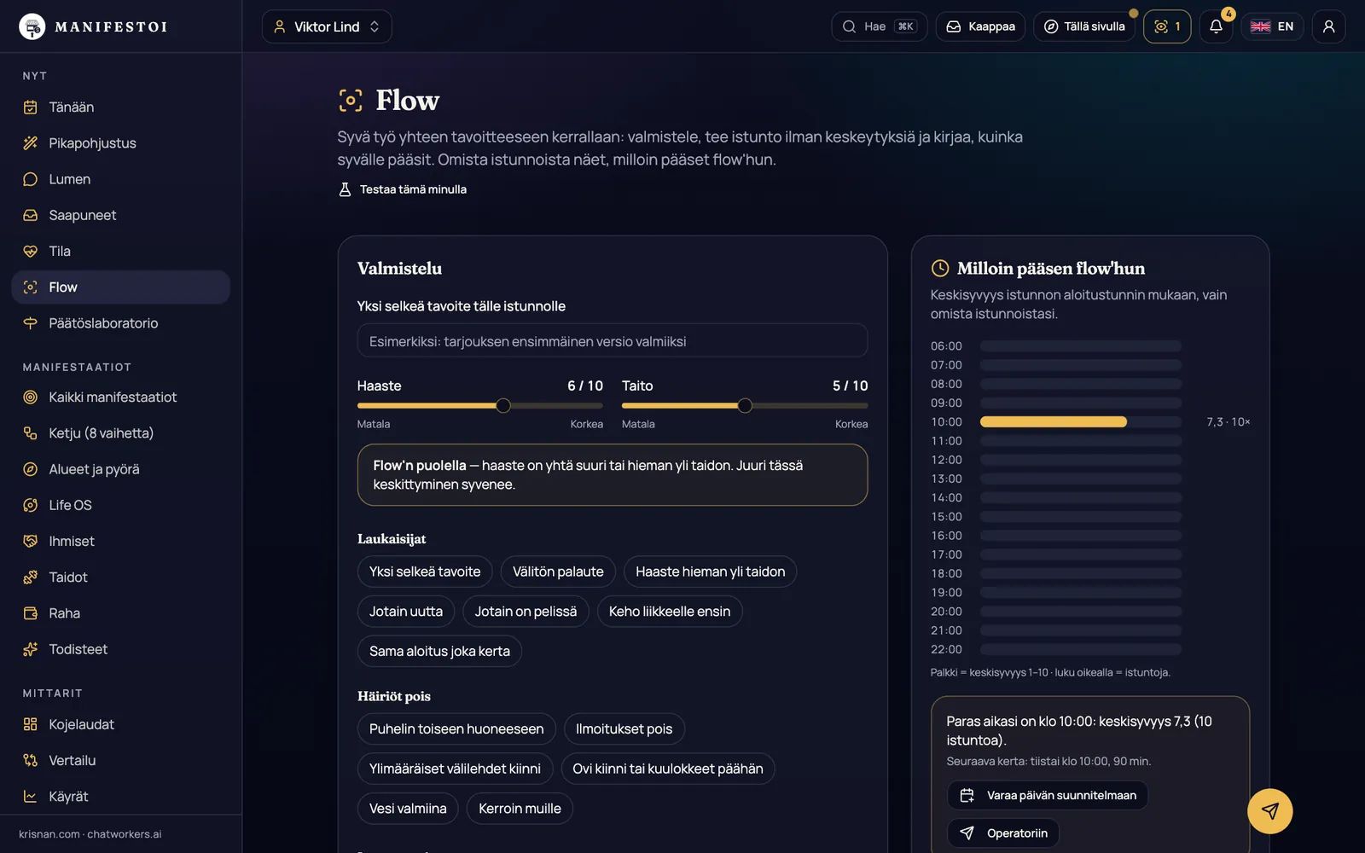Screen dimensions: 1365x853
Task: Open Life OS in the sidebar
Action: [x=120, y=505]
